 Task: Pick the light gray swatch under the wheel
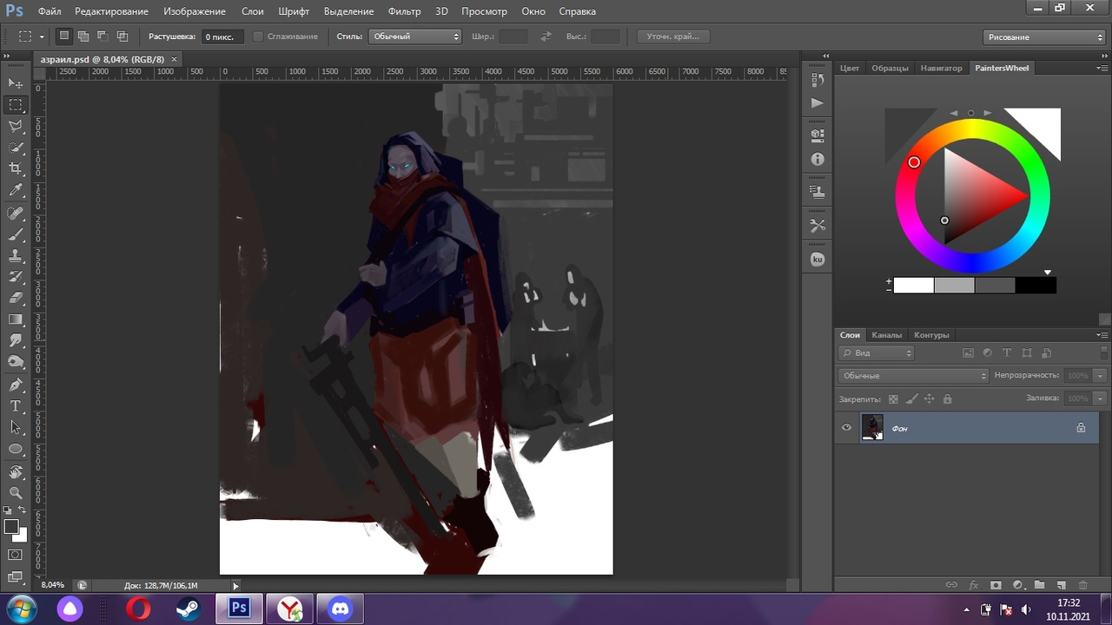954,285
